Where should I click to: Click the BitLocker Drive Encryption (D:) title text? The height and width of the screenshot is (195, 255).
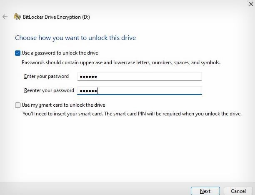tap(56, 17)
